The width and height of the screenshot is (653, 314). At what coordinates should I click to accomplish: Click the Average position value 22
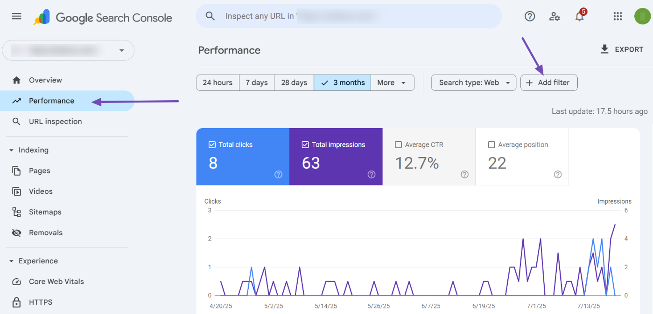(497, 163)
